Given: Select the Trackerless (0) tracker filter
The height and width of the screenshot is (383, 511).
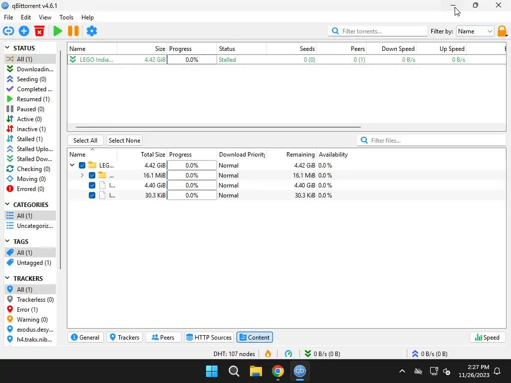Looking at the screenshot, I should coord(30,300).
